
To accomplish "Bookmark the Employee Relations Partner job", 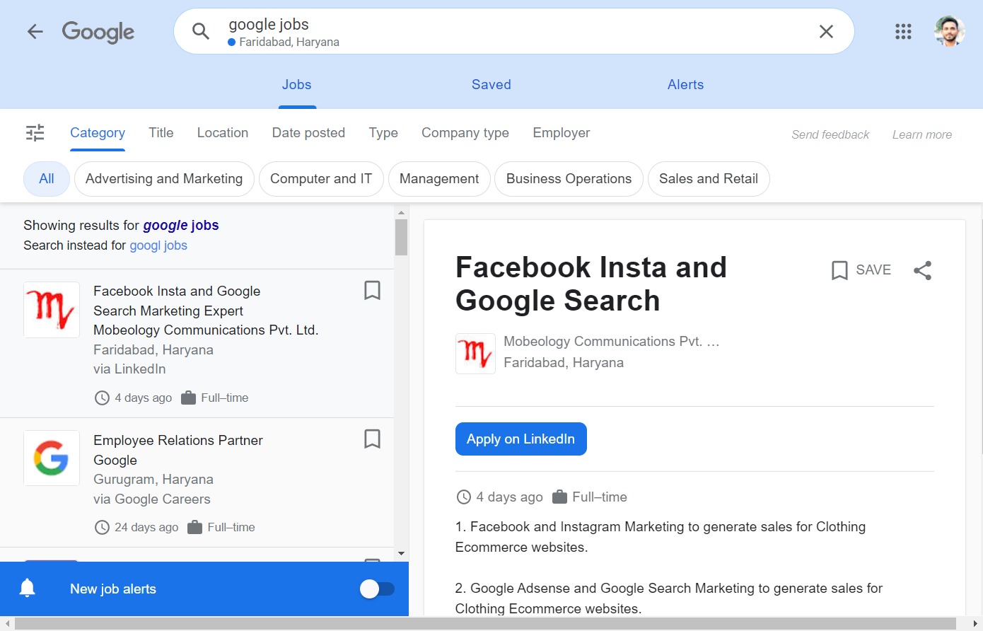I will coord(372,439).
